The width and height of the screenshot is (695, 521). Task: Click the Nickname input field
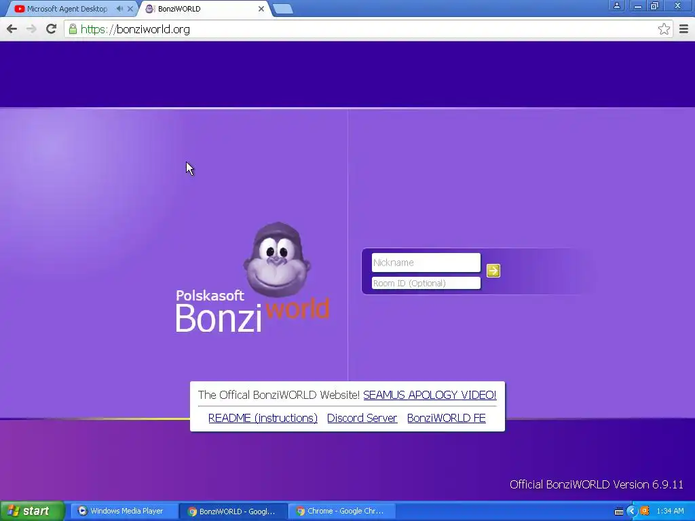pos(426,263)
